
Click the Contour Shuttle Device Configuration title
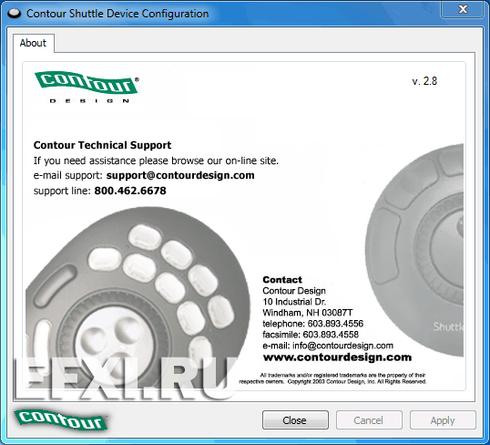(117, 14)
